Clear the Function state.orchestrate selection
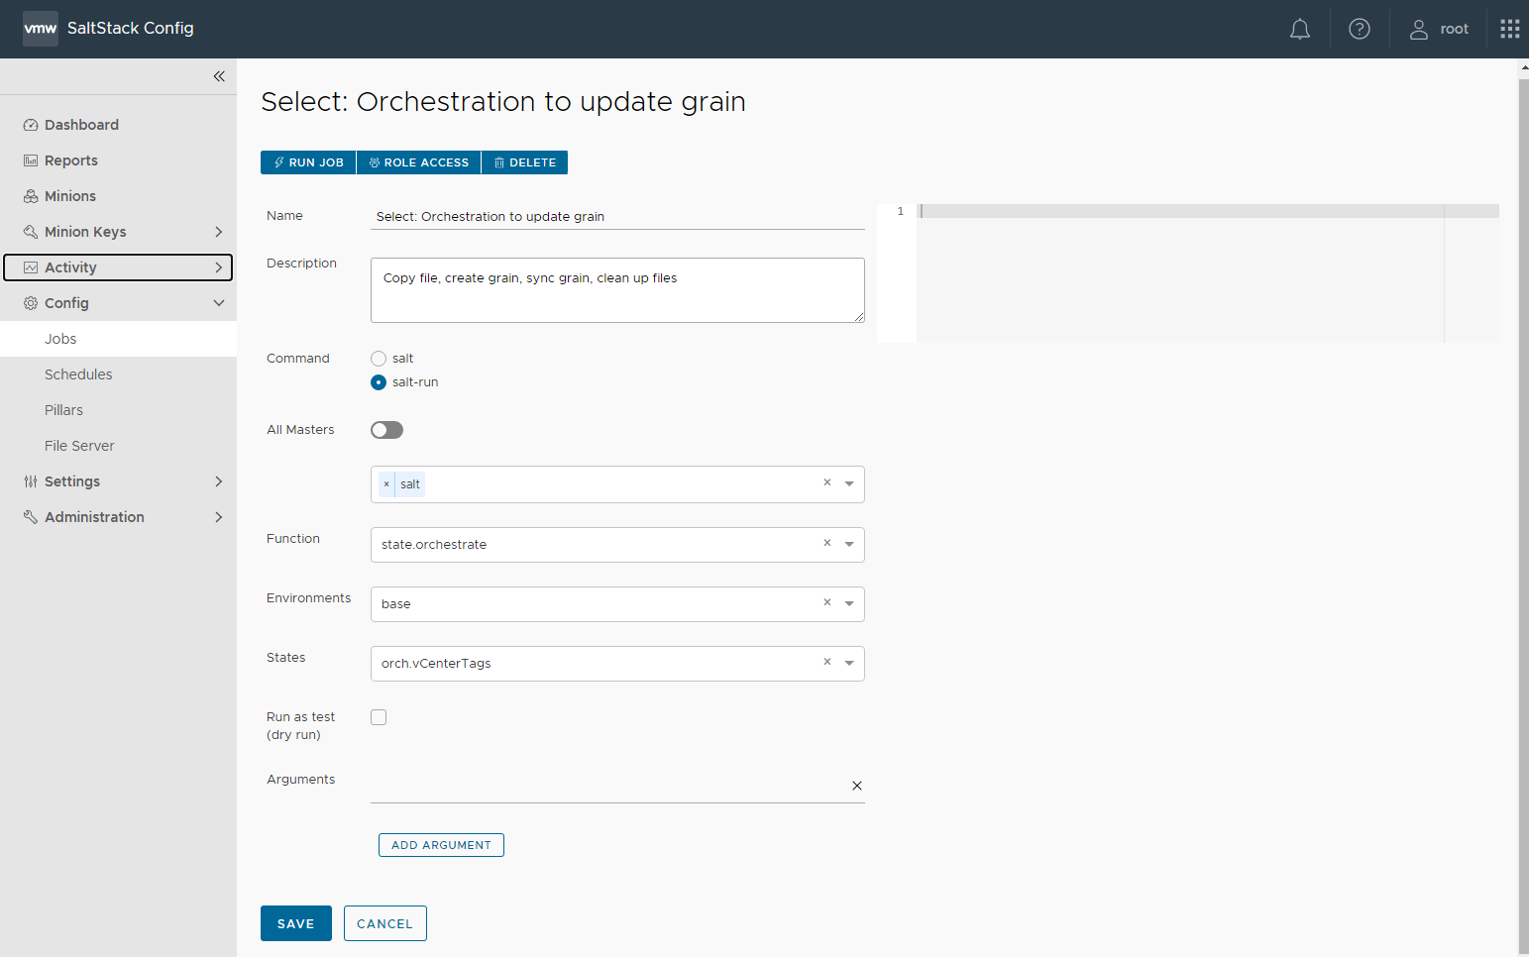The height and width of the screenshot is (957, 1529). click(x=827, y=543)
